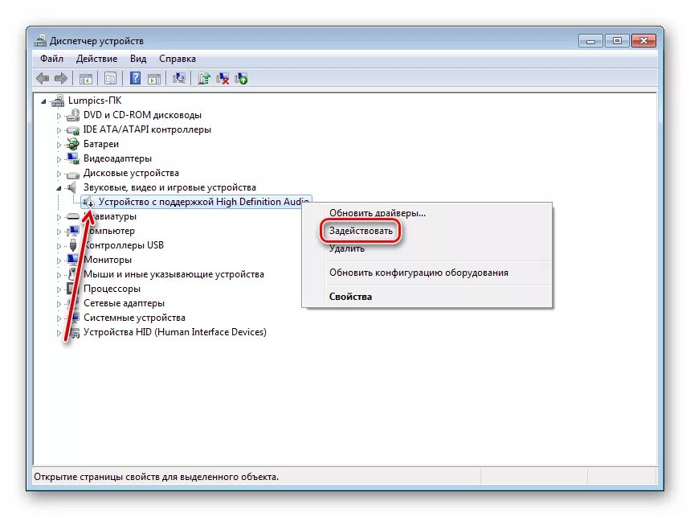Viewport: 690px width, 517px height.
Task: Click the Видеоадаптеры display icon
Action: click(x=72, y=158)
